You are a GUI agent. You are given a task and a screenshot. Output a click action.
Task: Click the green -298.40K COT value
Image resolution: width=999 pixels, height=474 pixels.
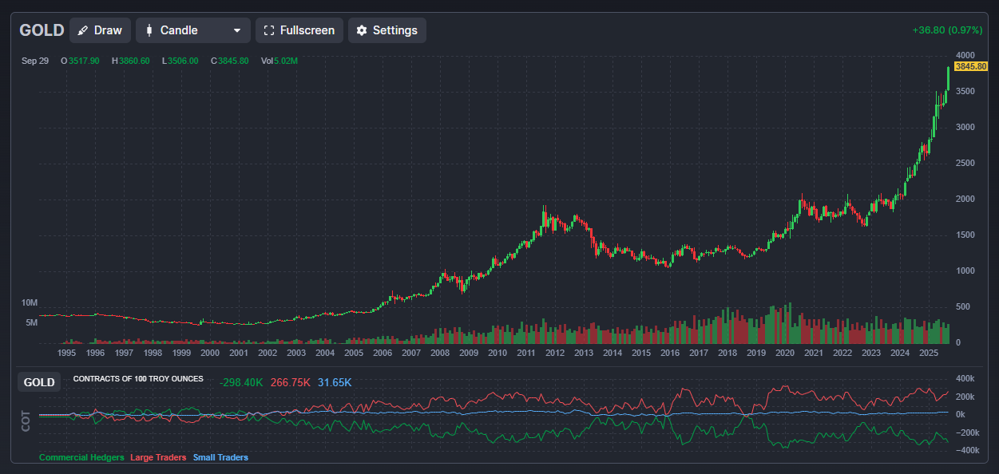click(241, 382)
